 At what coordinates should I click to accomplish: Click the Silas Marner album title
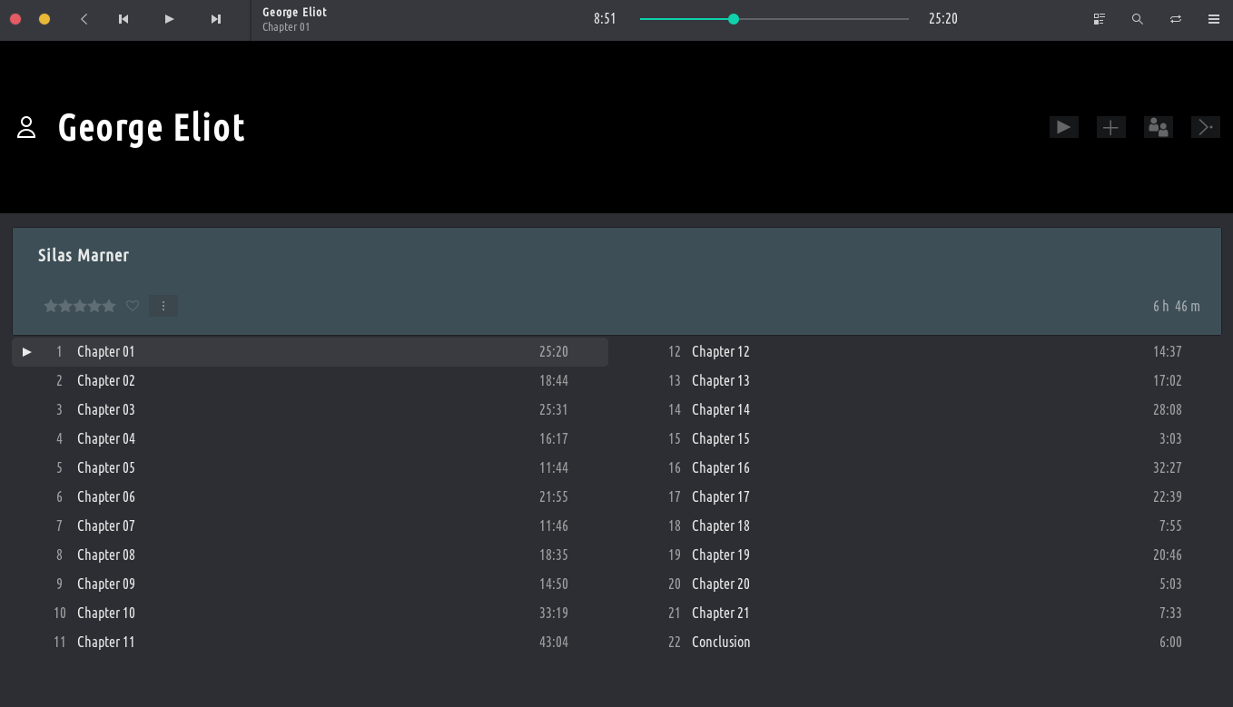pyautogui.click(x=84, y=255)
